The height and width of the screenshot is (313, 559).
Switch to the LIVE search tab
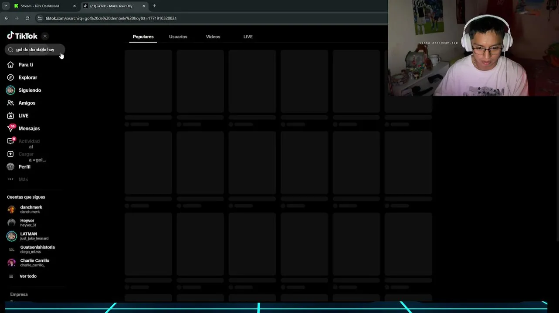click(248, 37)
